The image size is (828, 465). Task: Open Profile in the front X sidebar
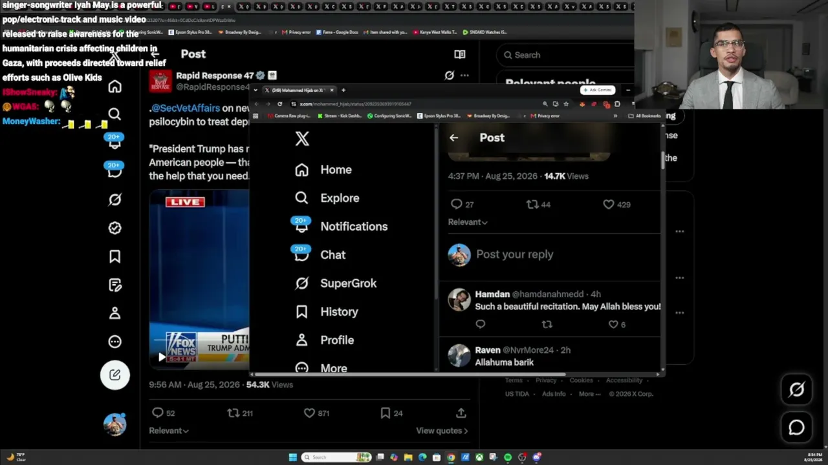pyautogui.click(x=324, y=340)
